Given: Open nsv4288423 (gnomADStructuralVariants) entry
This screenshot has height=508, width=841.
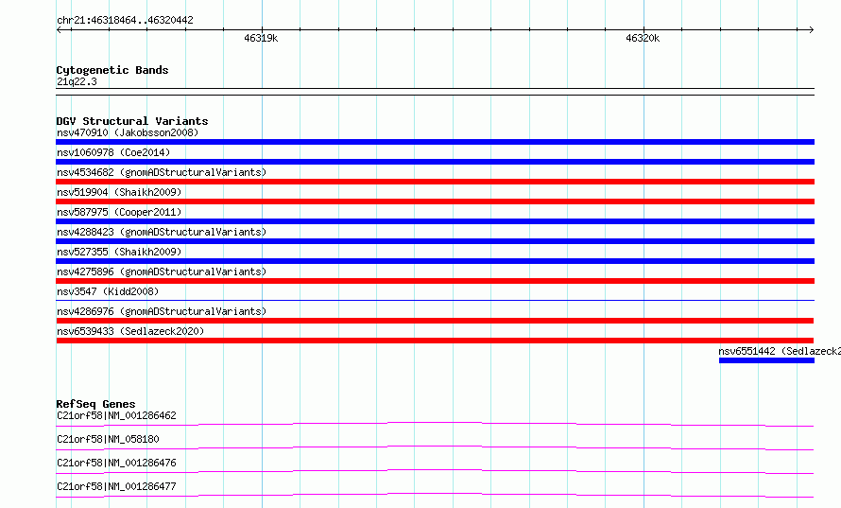Looking at the screenshot, I should click(x=162, y=232).
